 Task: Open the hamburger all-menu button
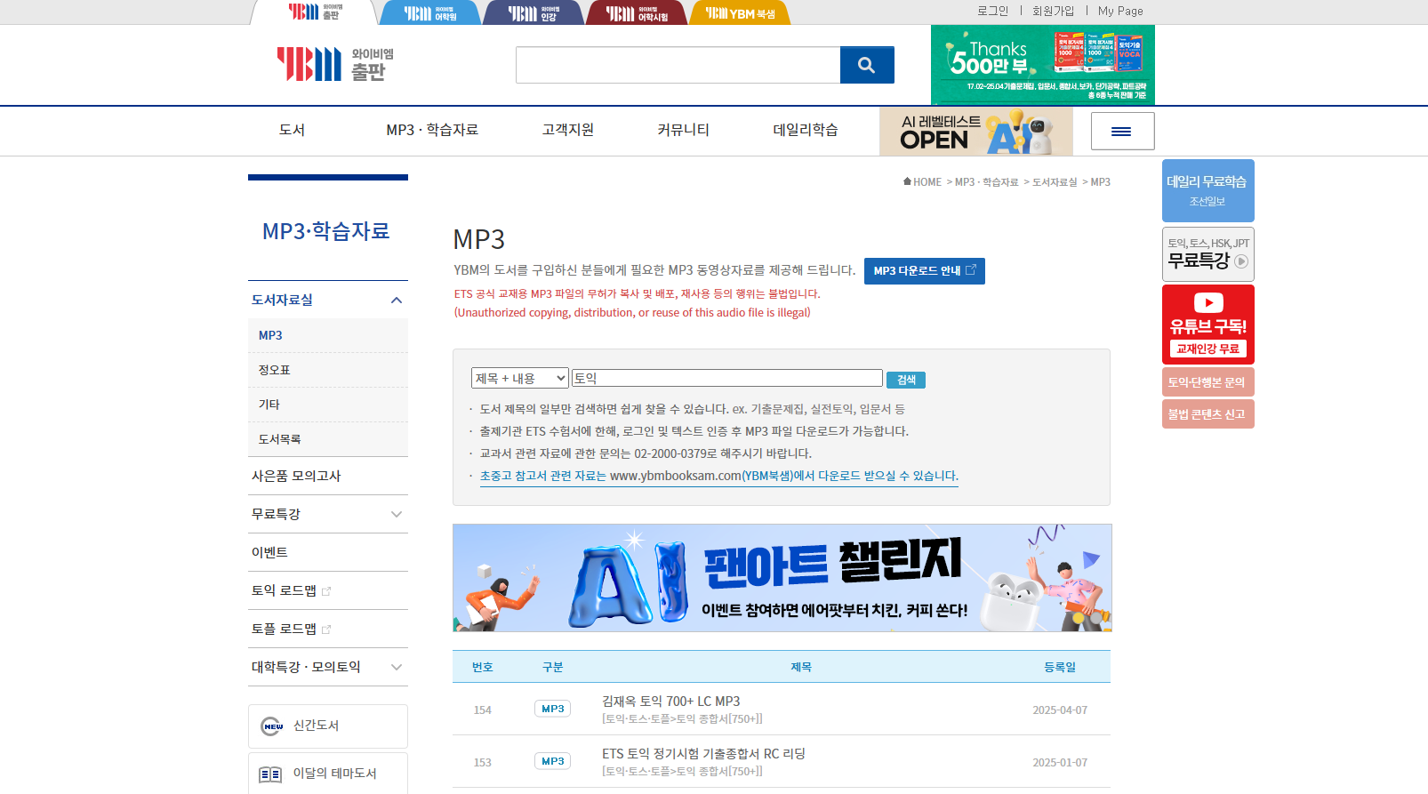point(1122,131)
